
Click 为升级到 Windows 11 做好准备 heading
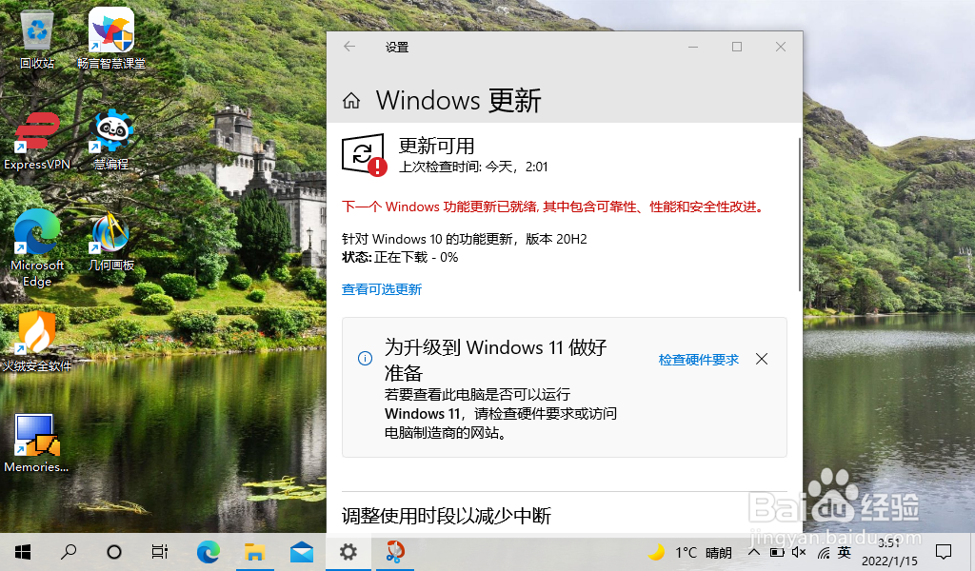(495, 360)
